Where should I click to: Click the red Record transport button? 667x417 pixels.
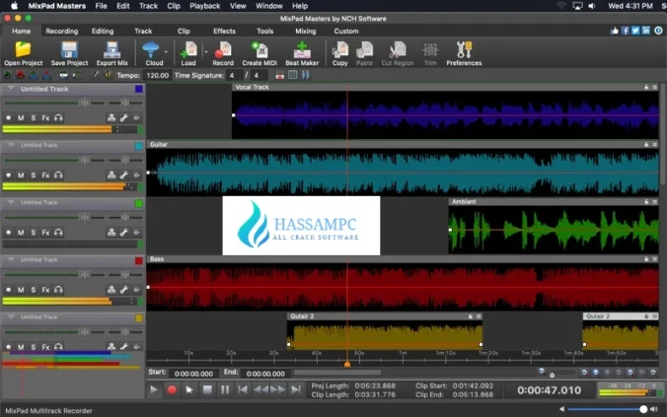pos(172,389)
